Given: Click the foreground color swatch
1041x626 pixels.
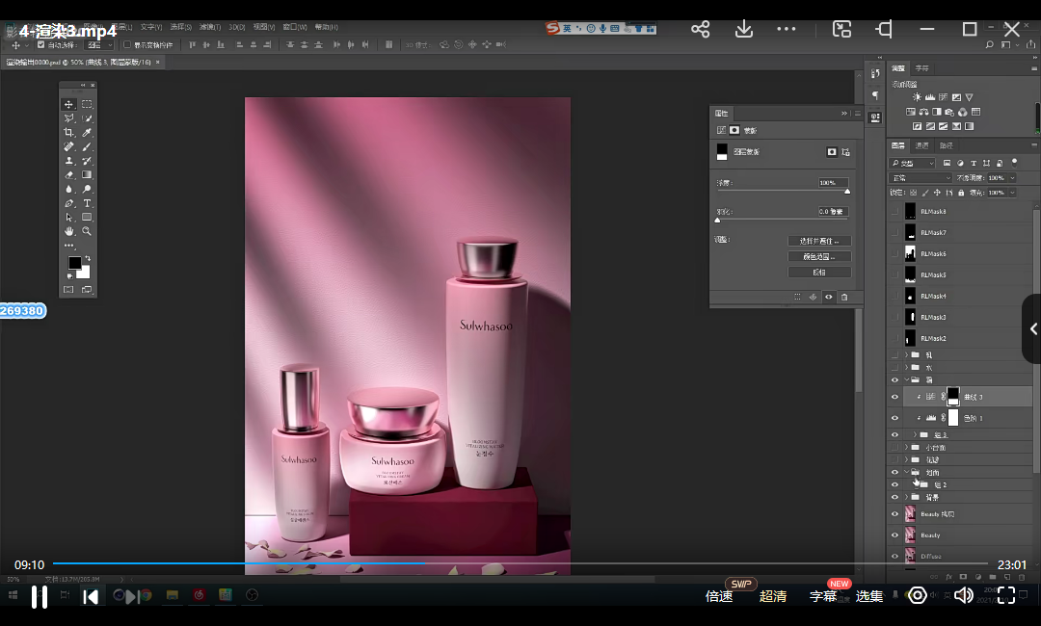Looking at the screenshot, I should [74, 263].
